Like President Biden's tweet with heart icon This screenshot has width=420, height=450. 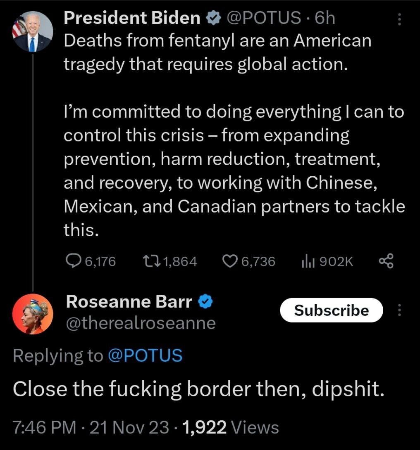(230, 261)
